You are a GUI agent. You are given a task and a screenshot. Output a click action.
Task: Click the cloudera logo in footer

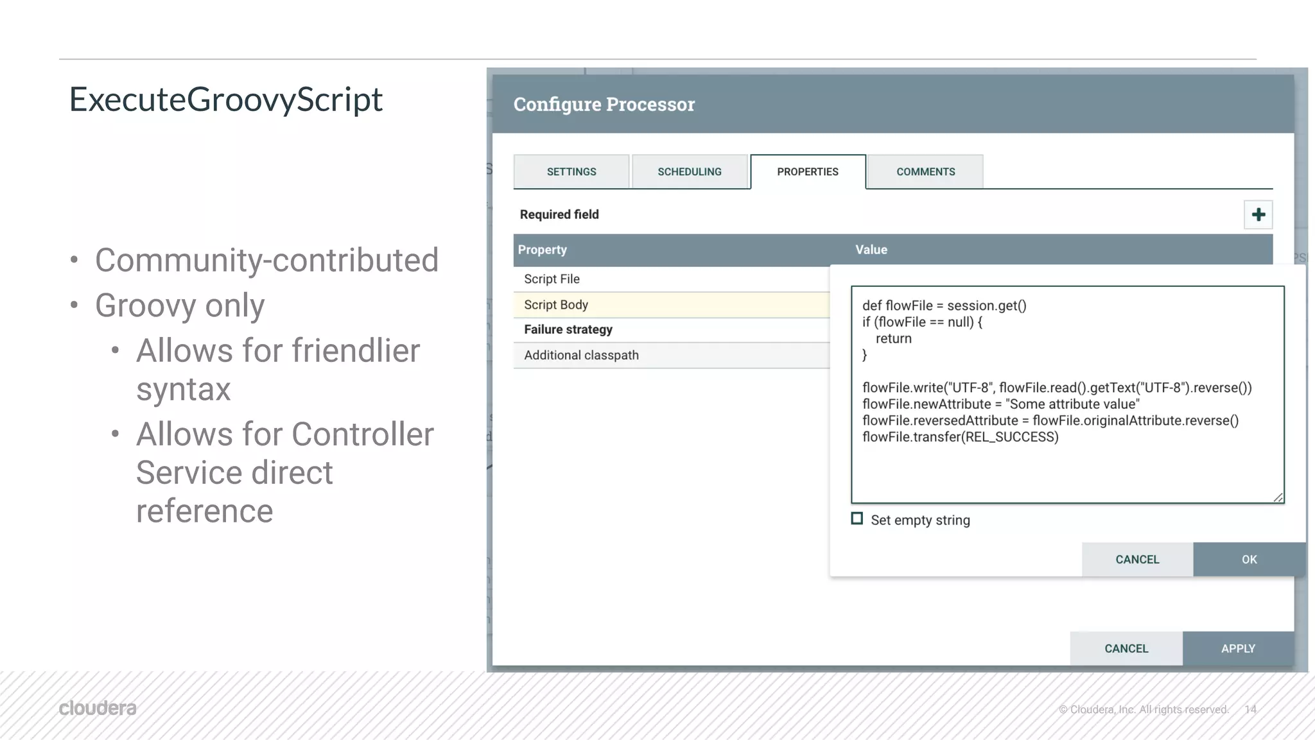click(x=98, y=708)
